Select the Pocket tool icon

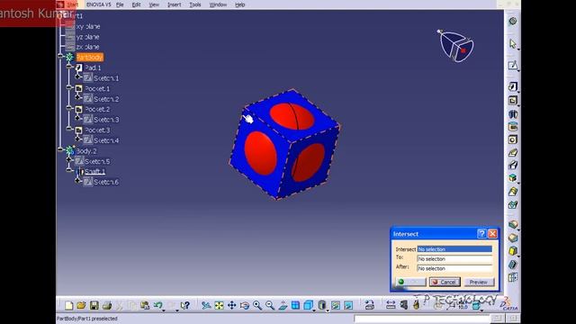pos(513,100)
